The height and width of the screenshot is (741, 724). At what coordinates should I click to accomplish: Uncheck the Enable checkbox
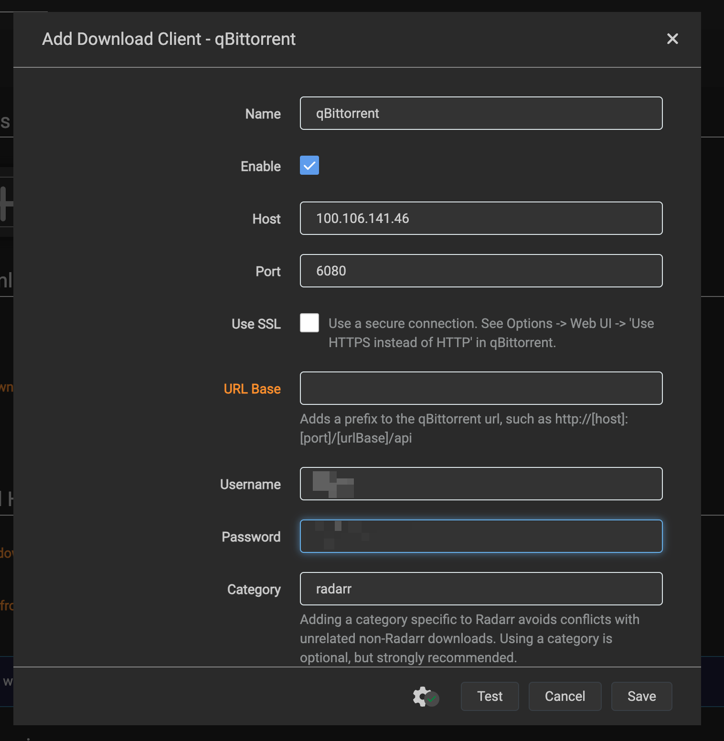(309, 165)
